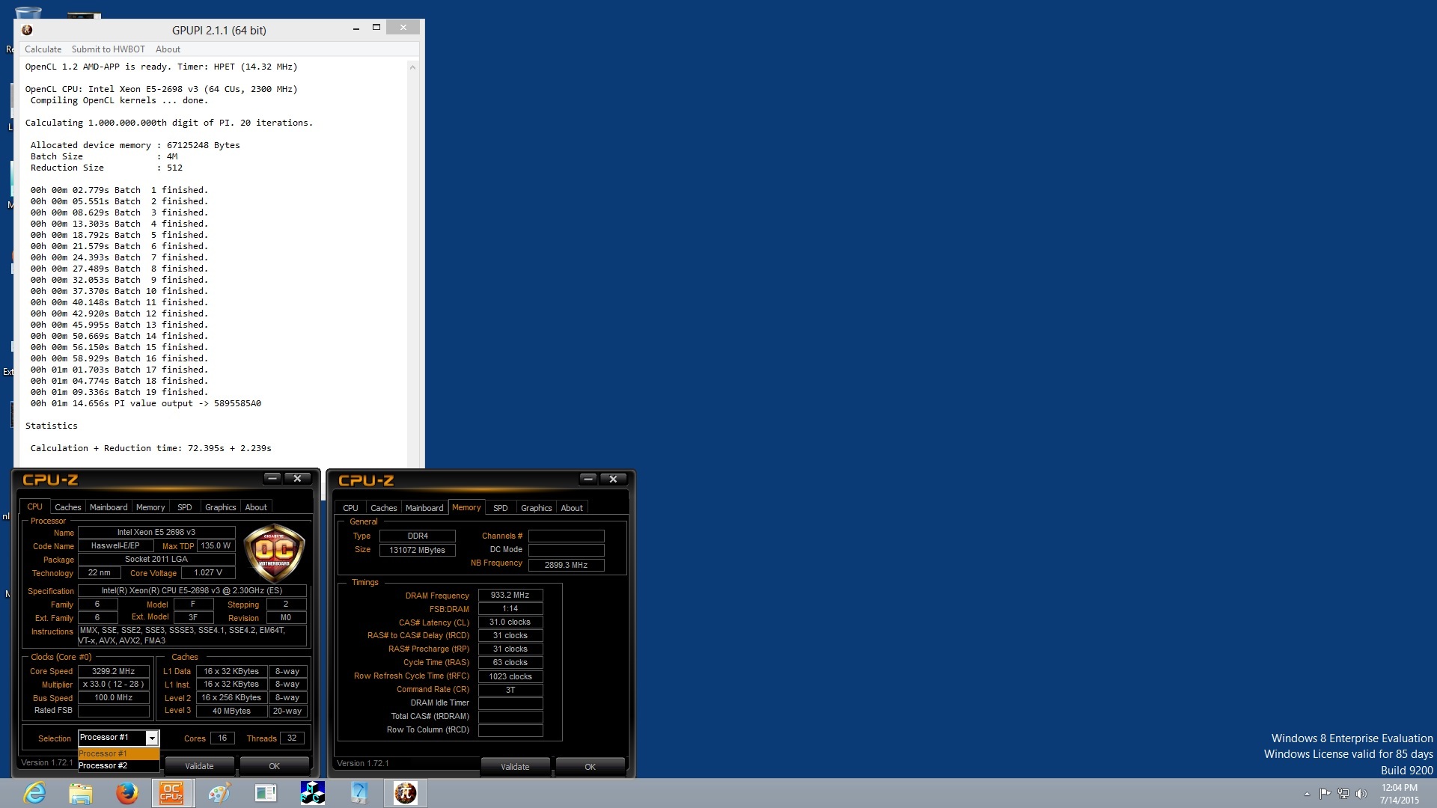Click the taskbar clock and date
The height and width of the screenshot is (808, 1437).
(x=1400, y=794)
